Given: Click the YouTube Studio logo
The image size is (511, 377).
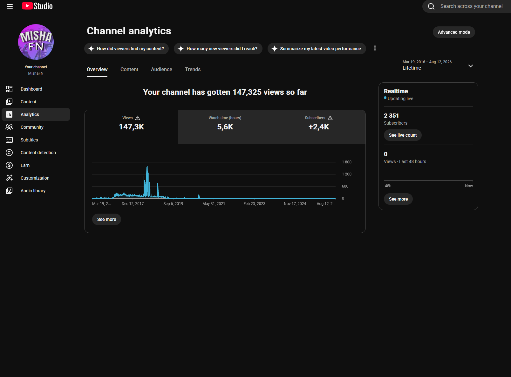Looking at the screenshot, I should tap(37, 6).
